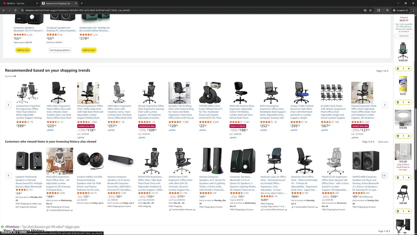The width and height of the screenshot is (417, 235).
Task: Open a new browser tab
Action: point(81,3)
